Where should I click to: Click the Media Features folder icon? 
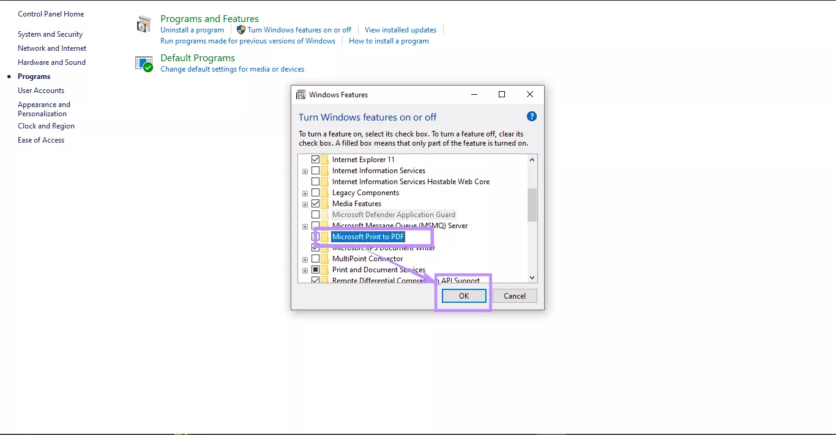pyautogui.click(x=325, y=204)
